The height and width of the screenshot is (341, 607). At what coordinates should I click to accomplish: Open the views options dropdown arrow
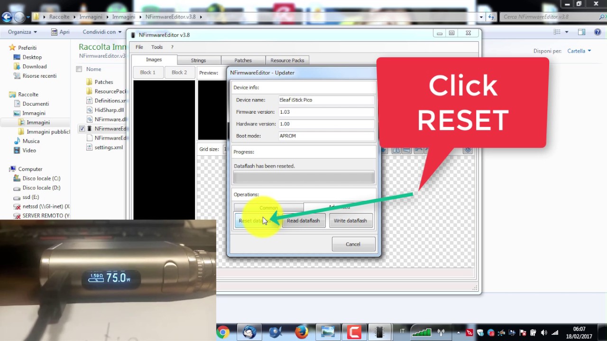567,32
